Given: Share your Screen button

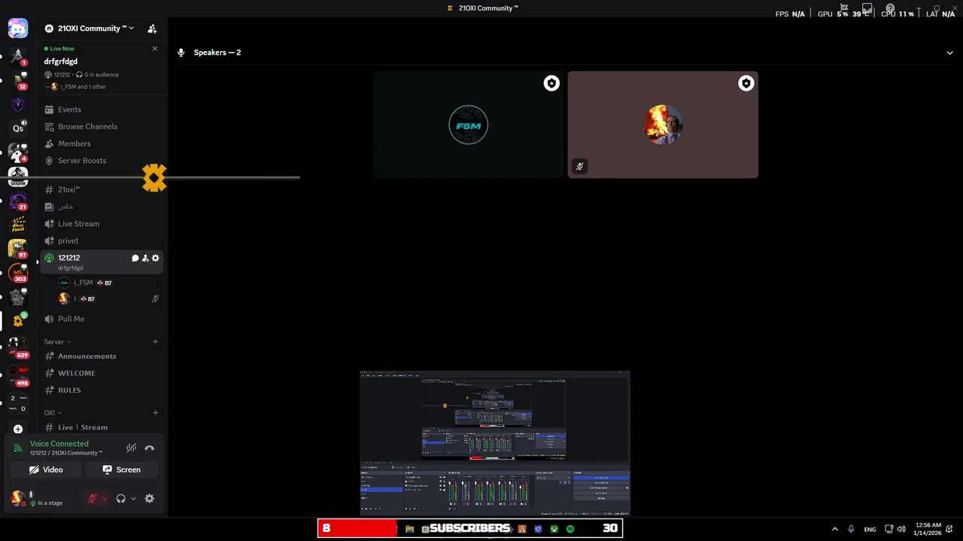Looking at the screenshot, I should click(121, 470).
